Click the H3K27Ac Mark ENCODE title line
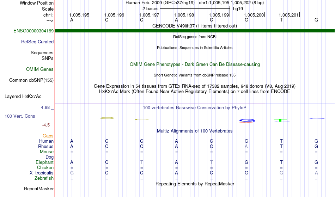Viewport: 335px width, 197px height. click(195, 92)
